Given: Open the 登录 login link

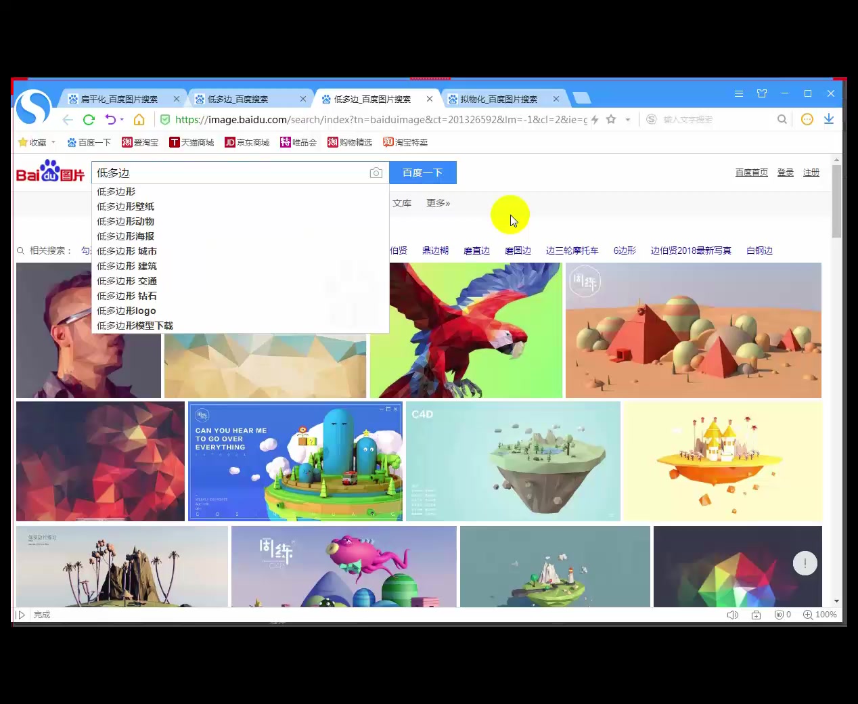Looking at the screenshot, I should point(785,173).
